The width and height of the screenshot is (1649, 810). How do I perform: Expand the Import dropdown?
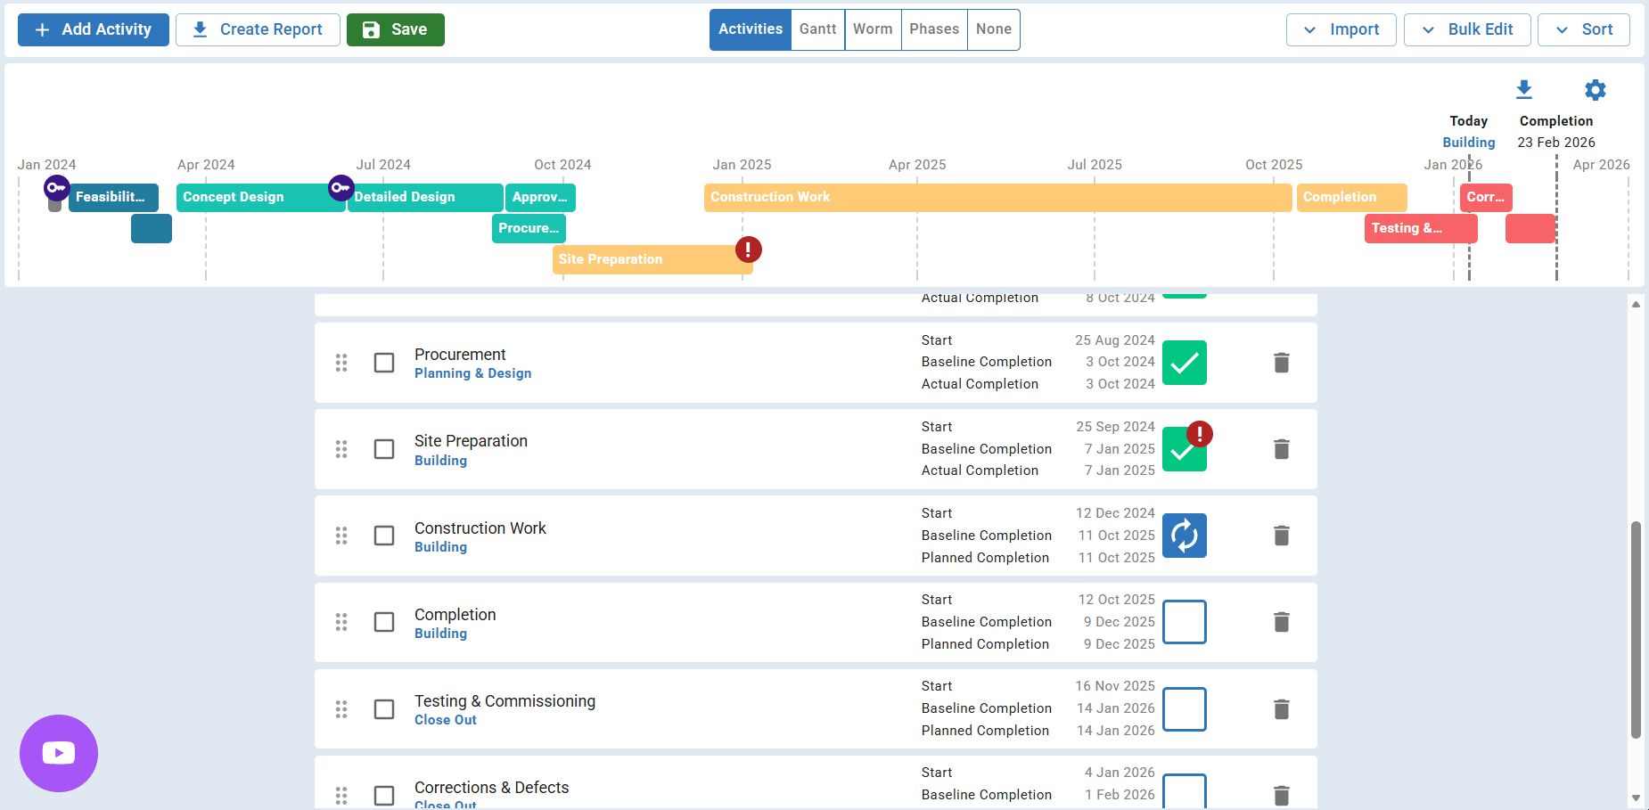click(1341, 29)
